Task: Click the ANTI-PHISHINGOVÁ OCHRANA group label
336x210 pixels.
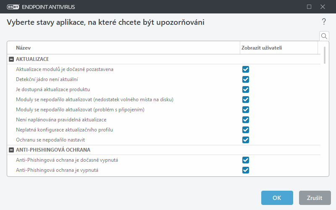Action: pyautogui.click(x=53, y=150)
